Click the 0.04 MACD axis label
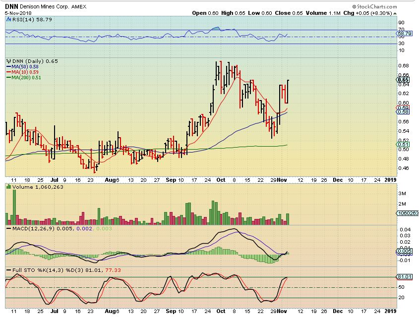This screenshot has height=317, width=419. tap(405, 230)
